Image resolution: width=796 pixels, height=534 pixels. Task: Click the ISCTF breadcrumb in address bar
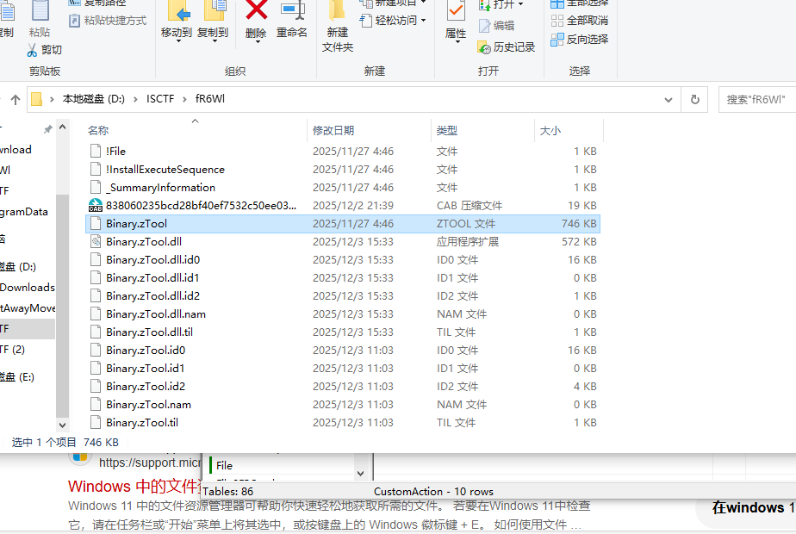[x=160, y=99]
